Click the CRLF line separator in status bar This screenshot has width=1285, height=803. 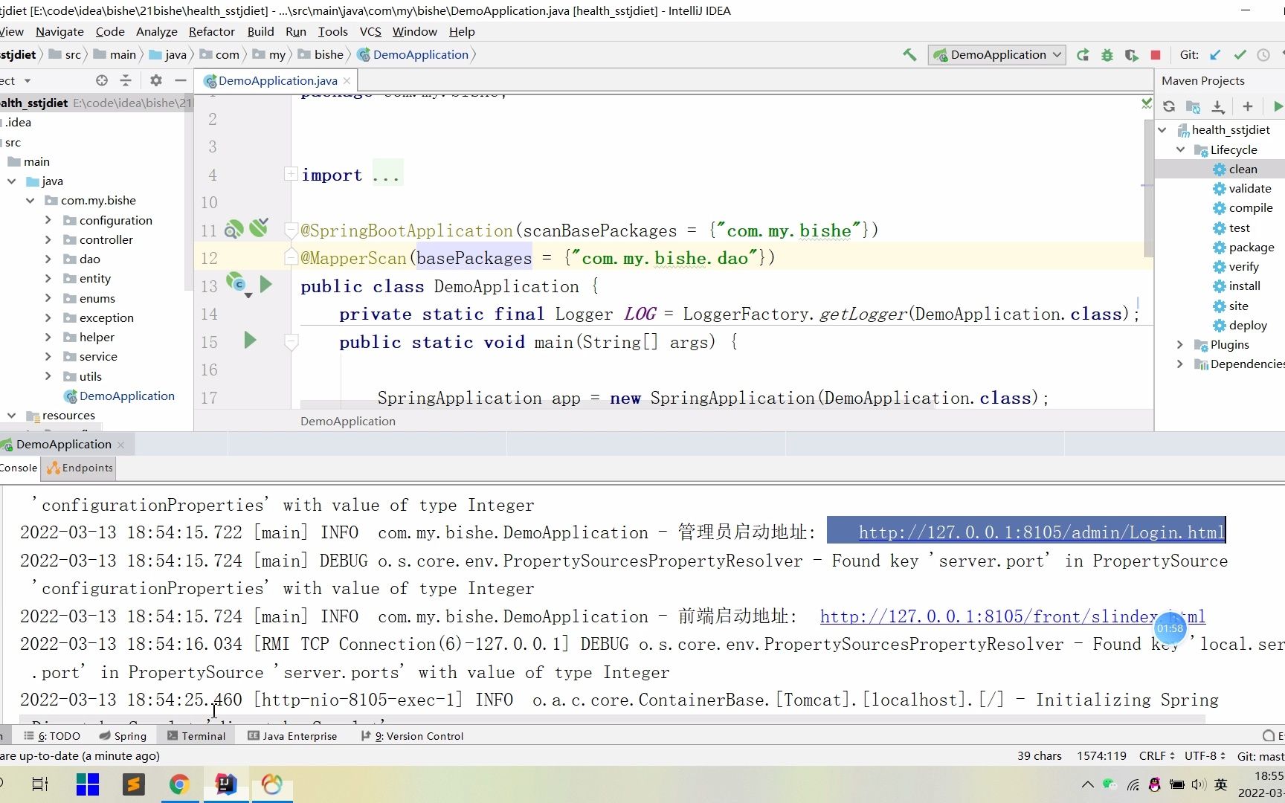pos(1156,755)
